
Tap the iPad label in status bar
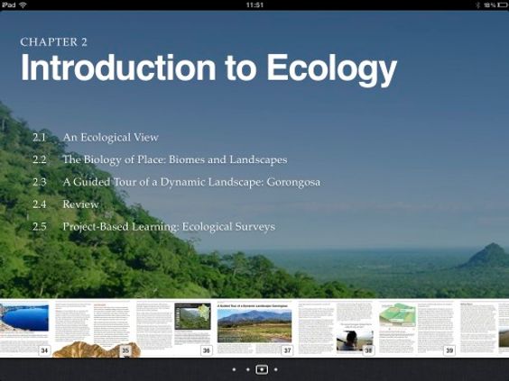tap(9, 5)
